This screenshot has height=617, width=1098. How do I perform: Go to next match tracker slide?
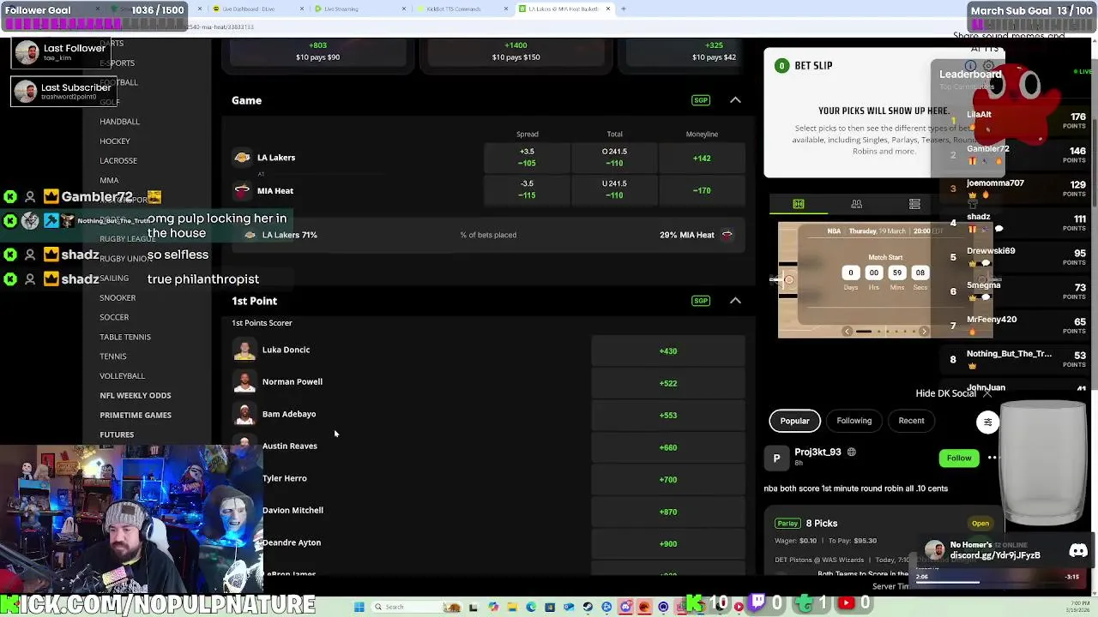coord(924,332)
